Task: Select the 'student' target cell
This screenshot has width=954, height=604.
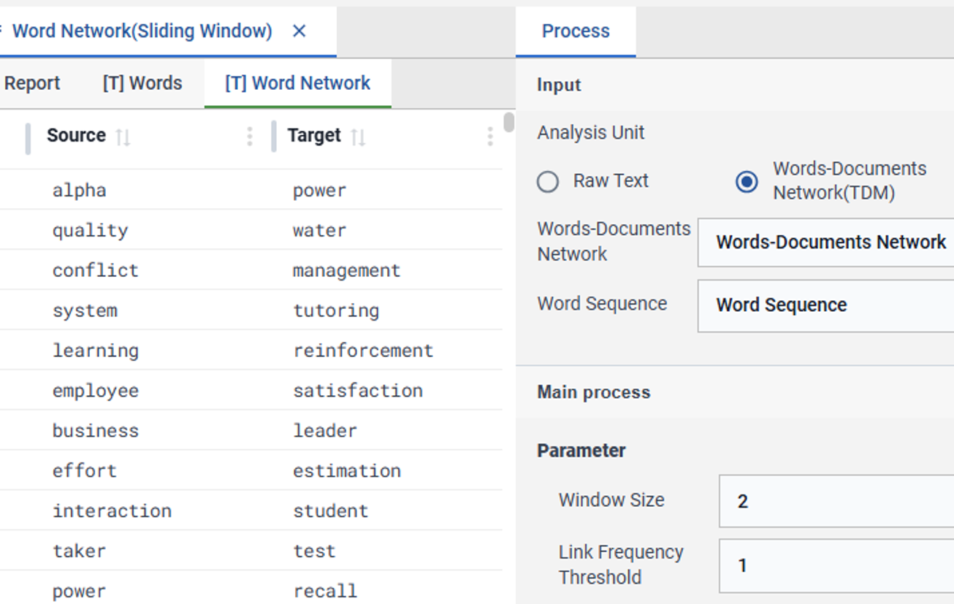Action: tap(331, 511)
